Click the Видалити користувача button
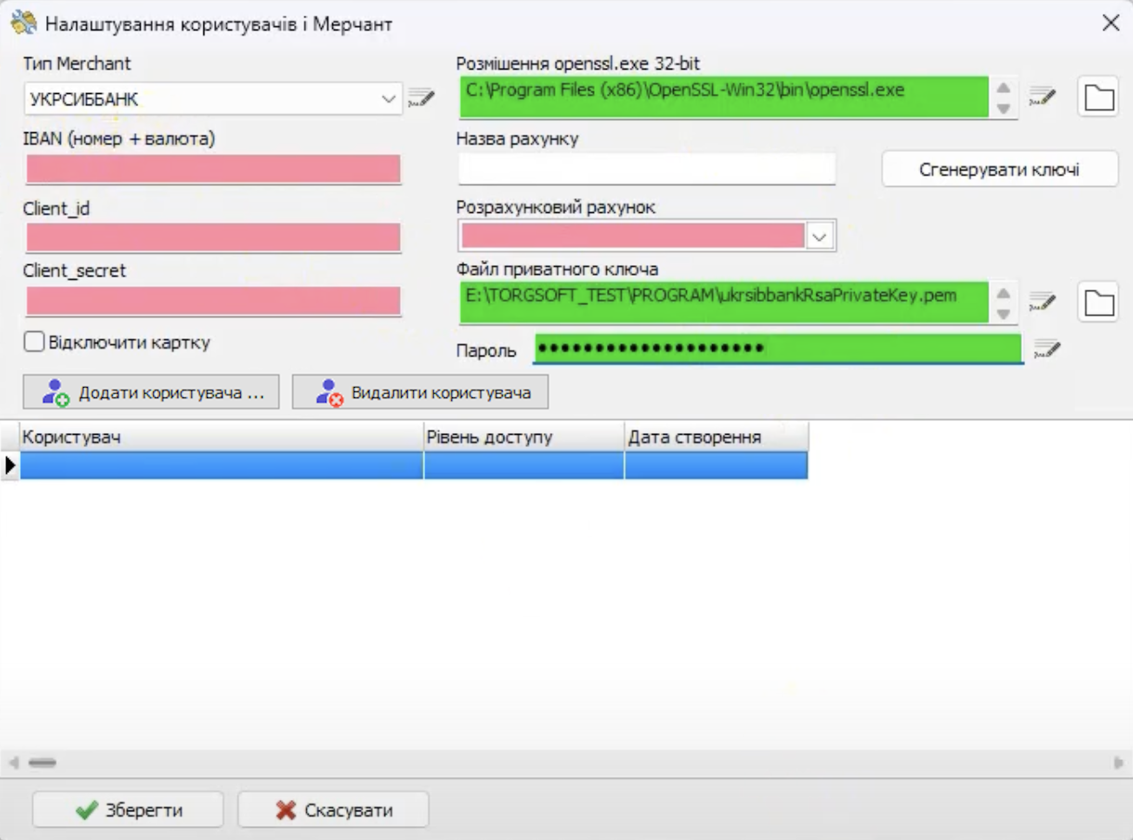 pos(418,391)
